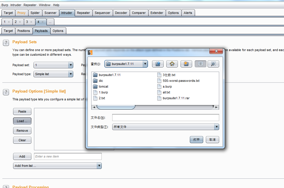Focus Enter a new item field

[x=68, y=157]
